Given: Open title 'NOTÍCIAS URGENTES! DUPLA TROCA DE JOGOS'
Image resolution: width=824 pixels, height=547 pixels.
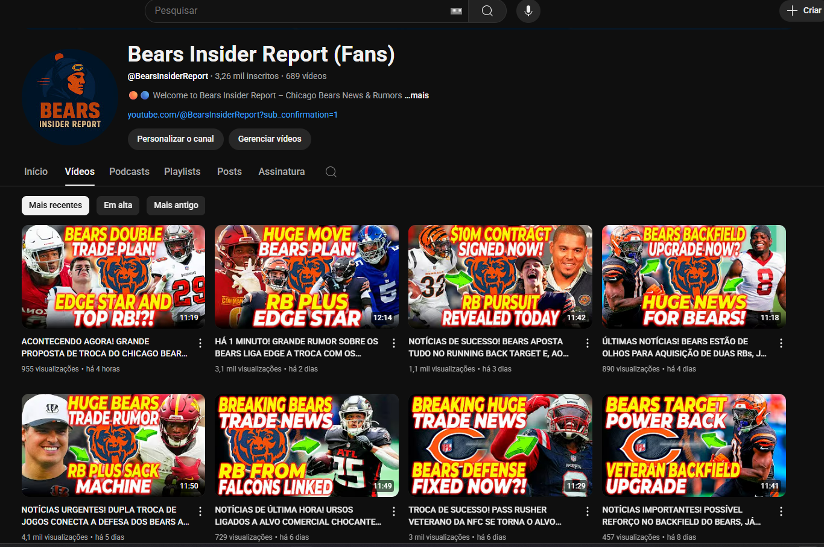Looking at the screenshot, I should point(106,516).
